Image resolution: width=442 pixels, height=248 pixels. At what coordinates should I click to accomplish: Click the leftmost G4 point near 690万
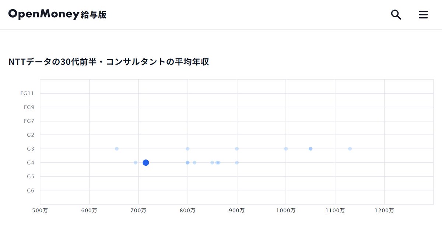136,163
